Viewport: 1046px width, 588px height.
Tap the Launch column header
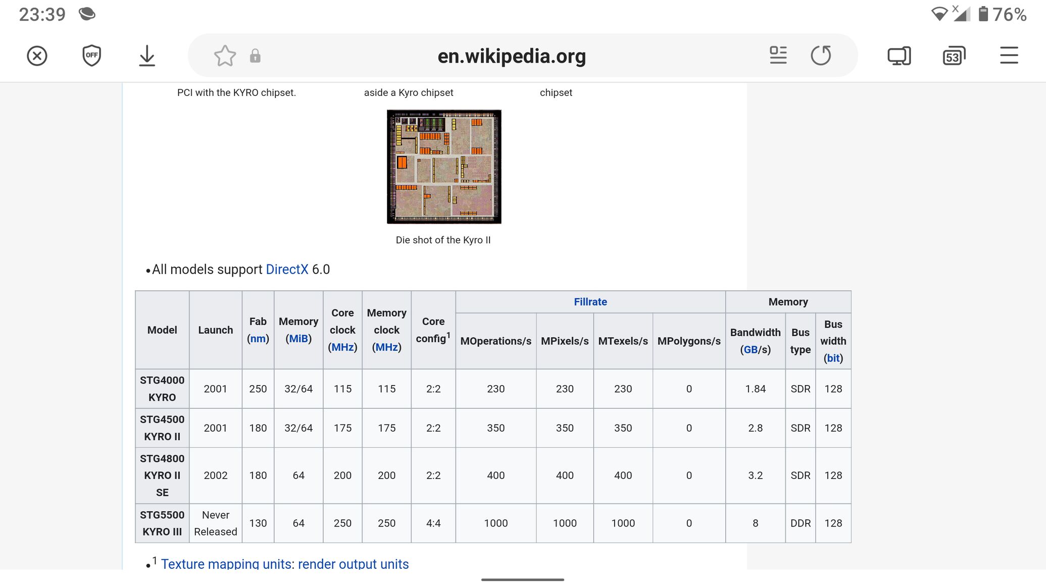click(216, 330)
